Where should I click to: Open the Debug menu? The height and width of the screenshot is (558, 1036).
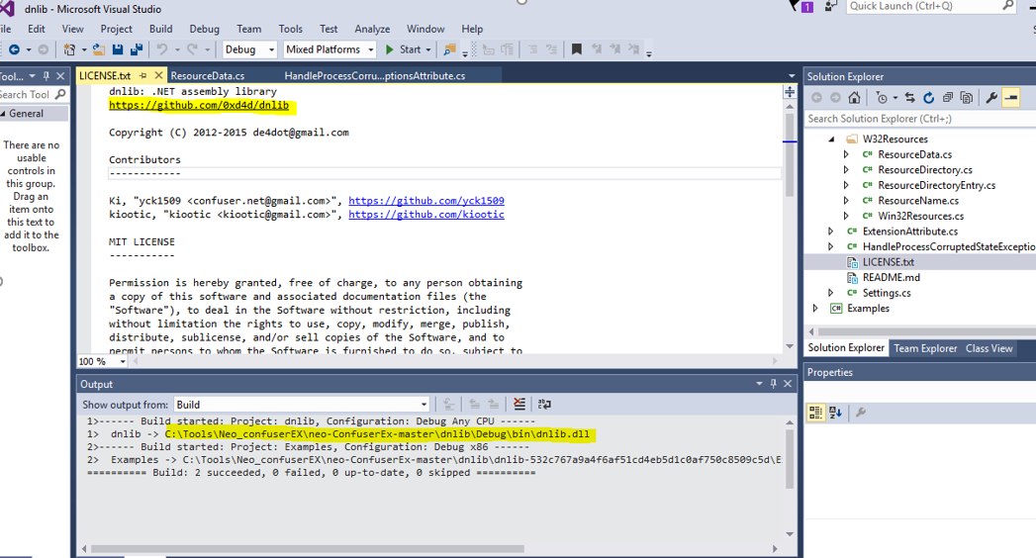click(x=204, y=29)
